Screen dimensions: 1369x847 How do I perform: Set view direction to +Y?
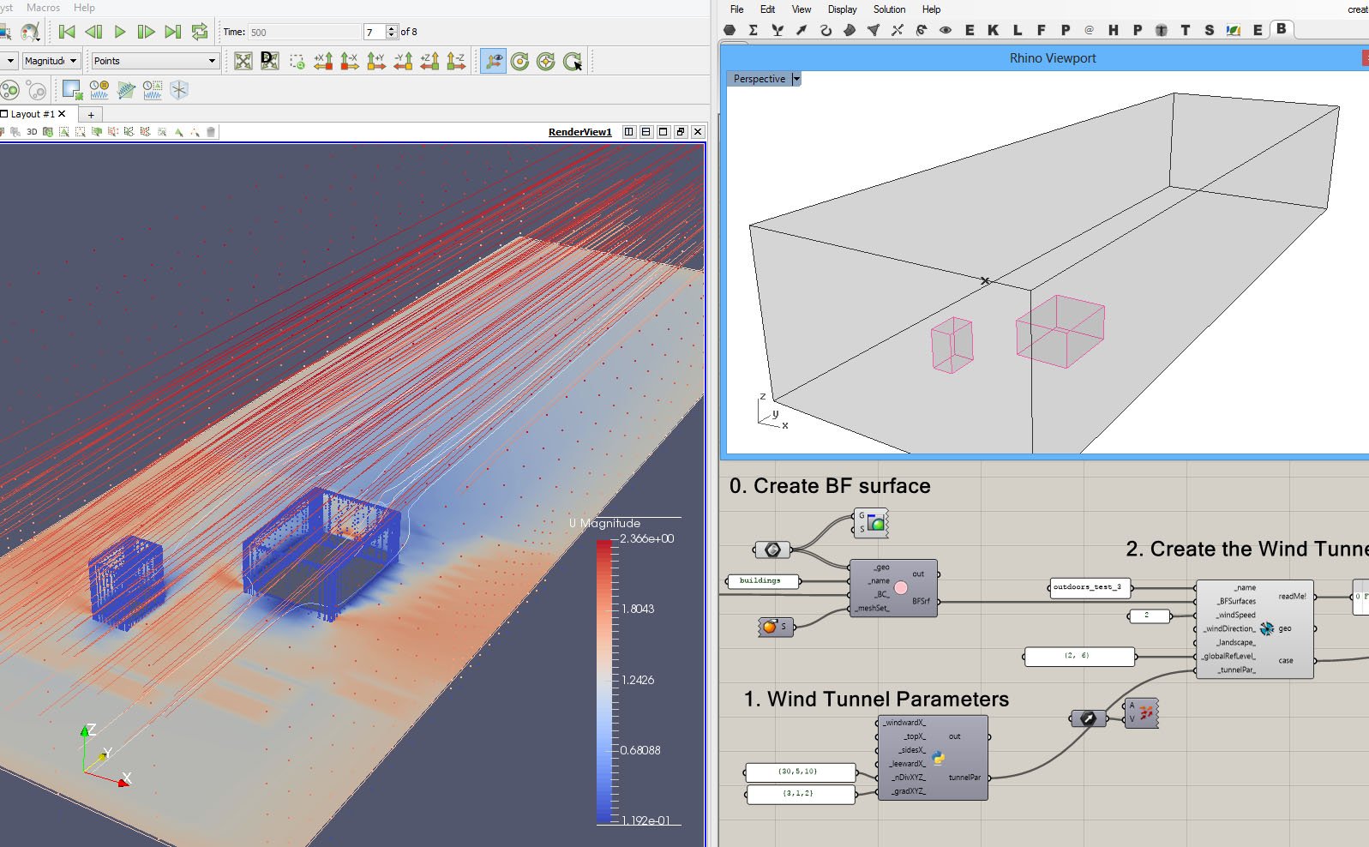pos(376,61)
